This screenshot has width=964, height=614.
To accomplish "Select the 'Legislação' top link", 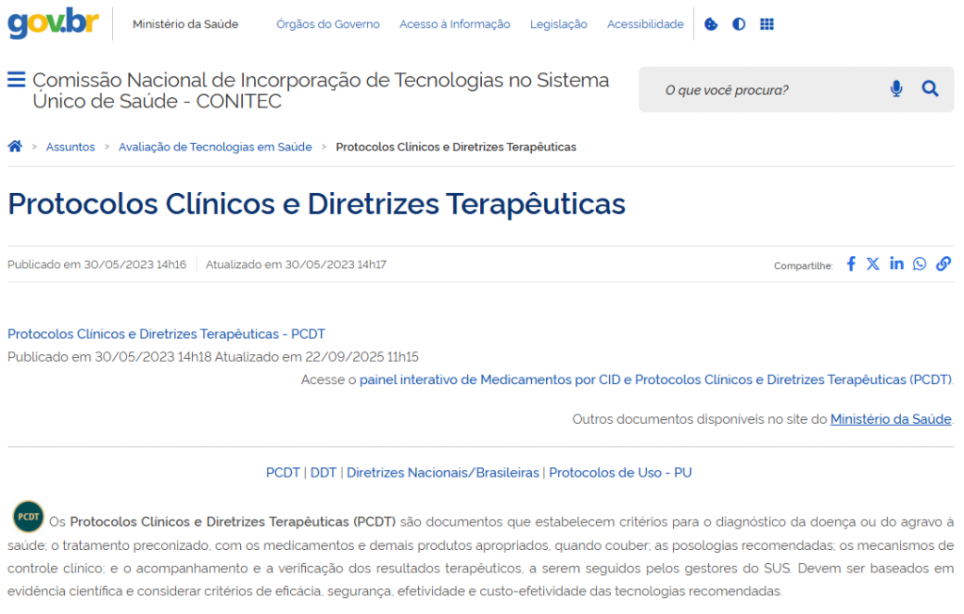I will pyautogui.click(x=558, y=24).
